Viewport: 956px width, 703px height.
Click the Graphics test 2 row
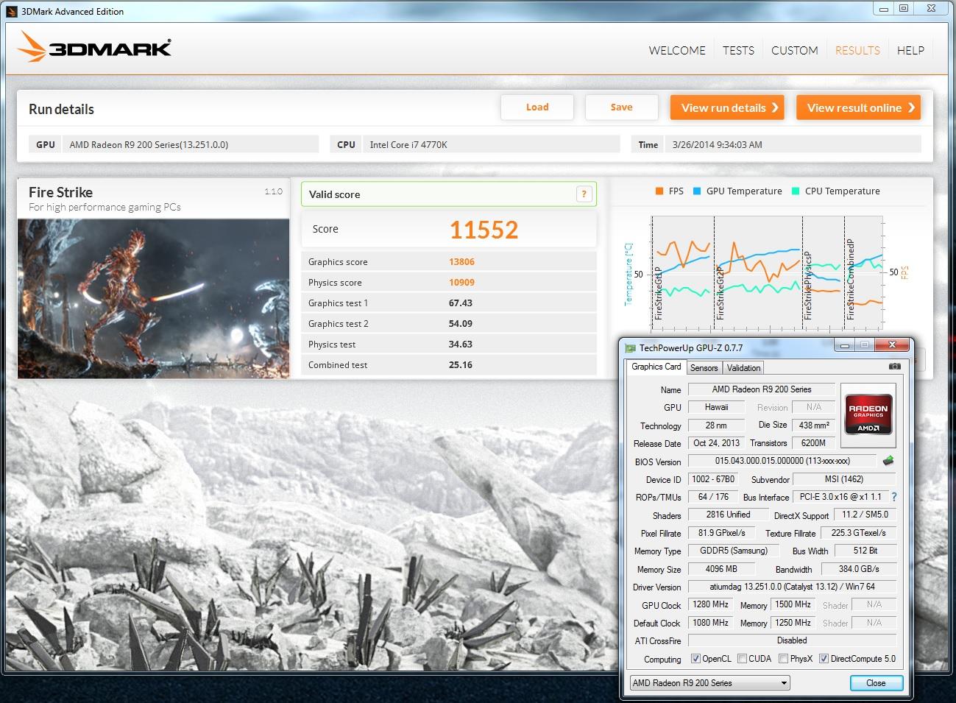448,324
